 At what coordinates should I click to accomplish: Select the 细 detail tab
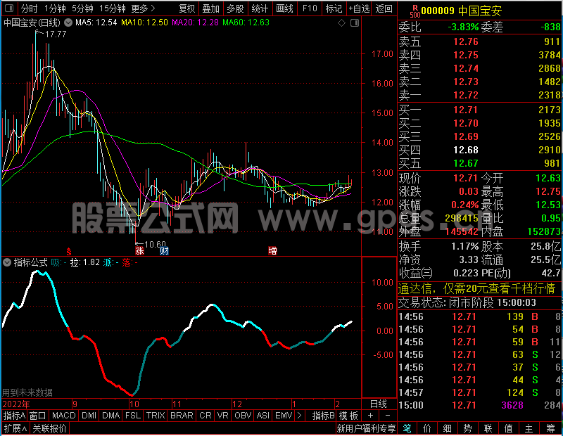point(447,428)
